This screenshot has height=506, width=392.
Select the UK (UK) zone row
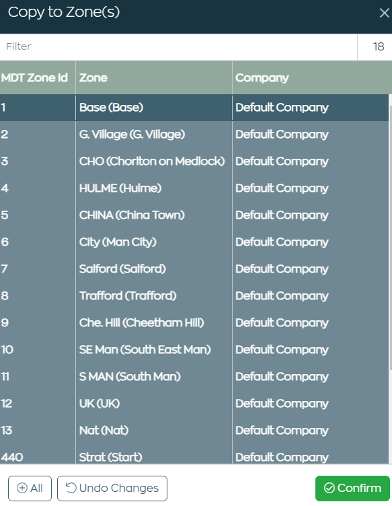tap(194, 403)
